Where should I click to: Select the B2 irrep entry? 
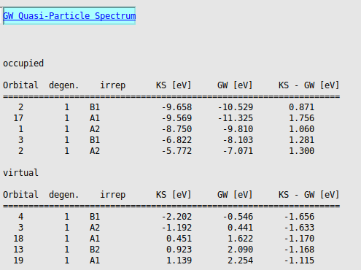(x=95, y=250)
